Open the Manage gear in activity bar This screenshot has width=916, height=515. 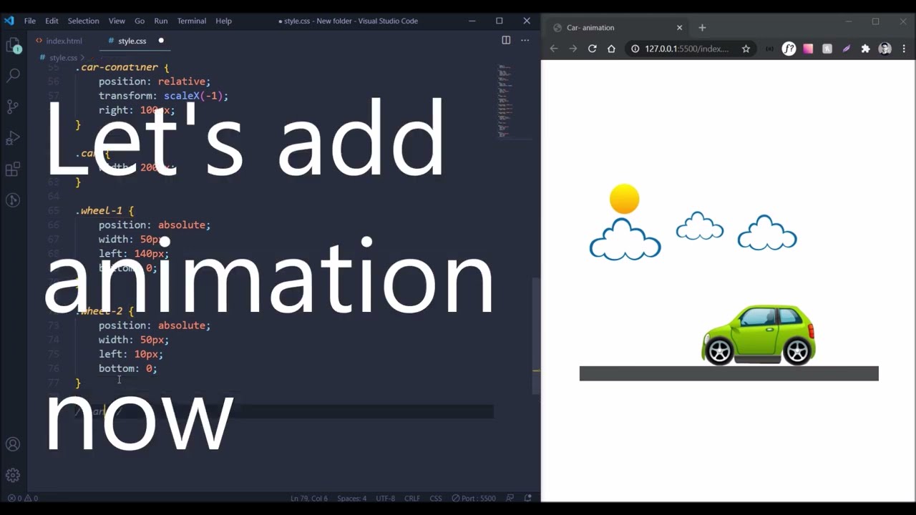(13, 476)
